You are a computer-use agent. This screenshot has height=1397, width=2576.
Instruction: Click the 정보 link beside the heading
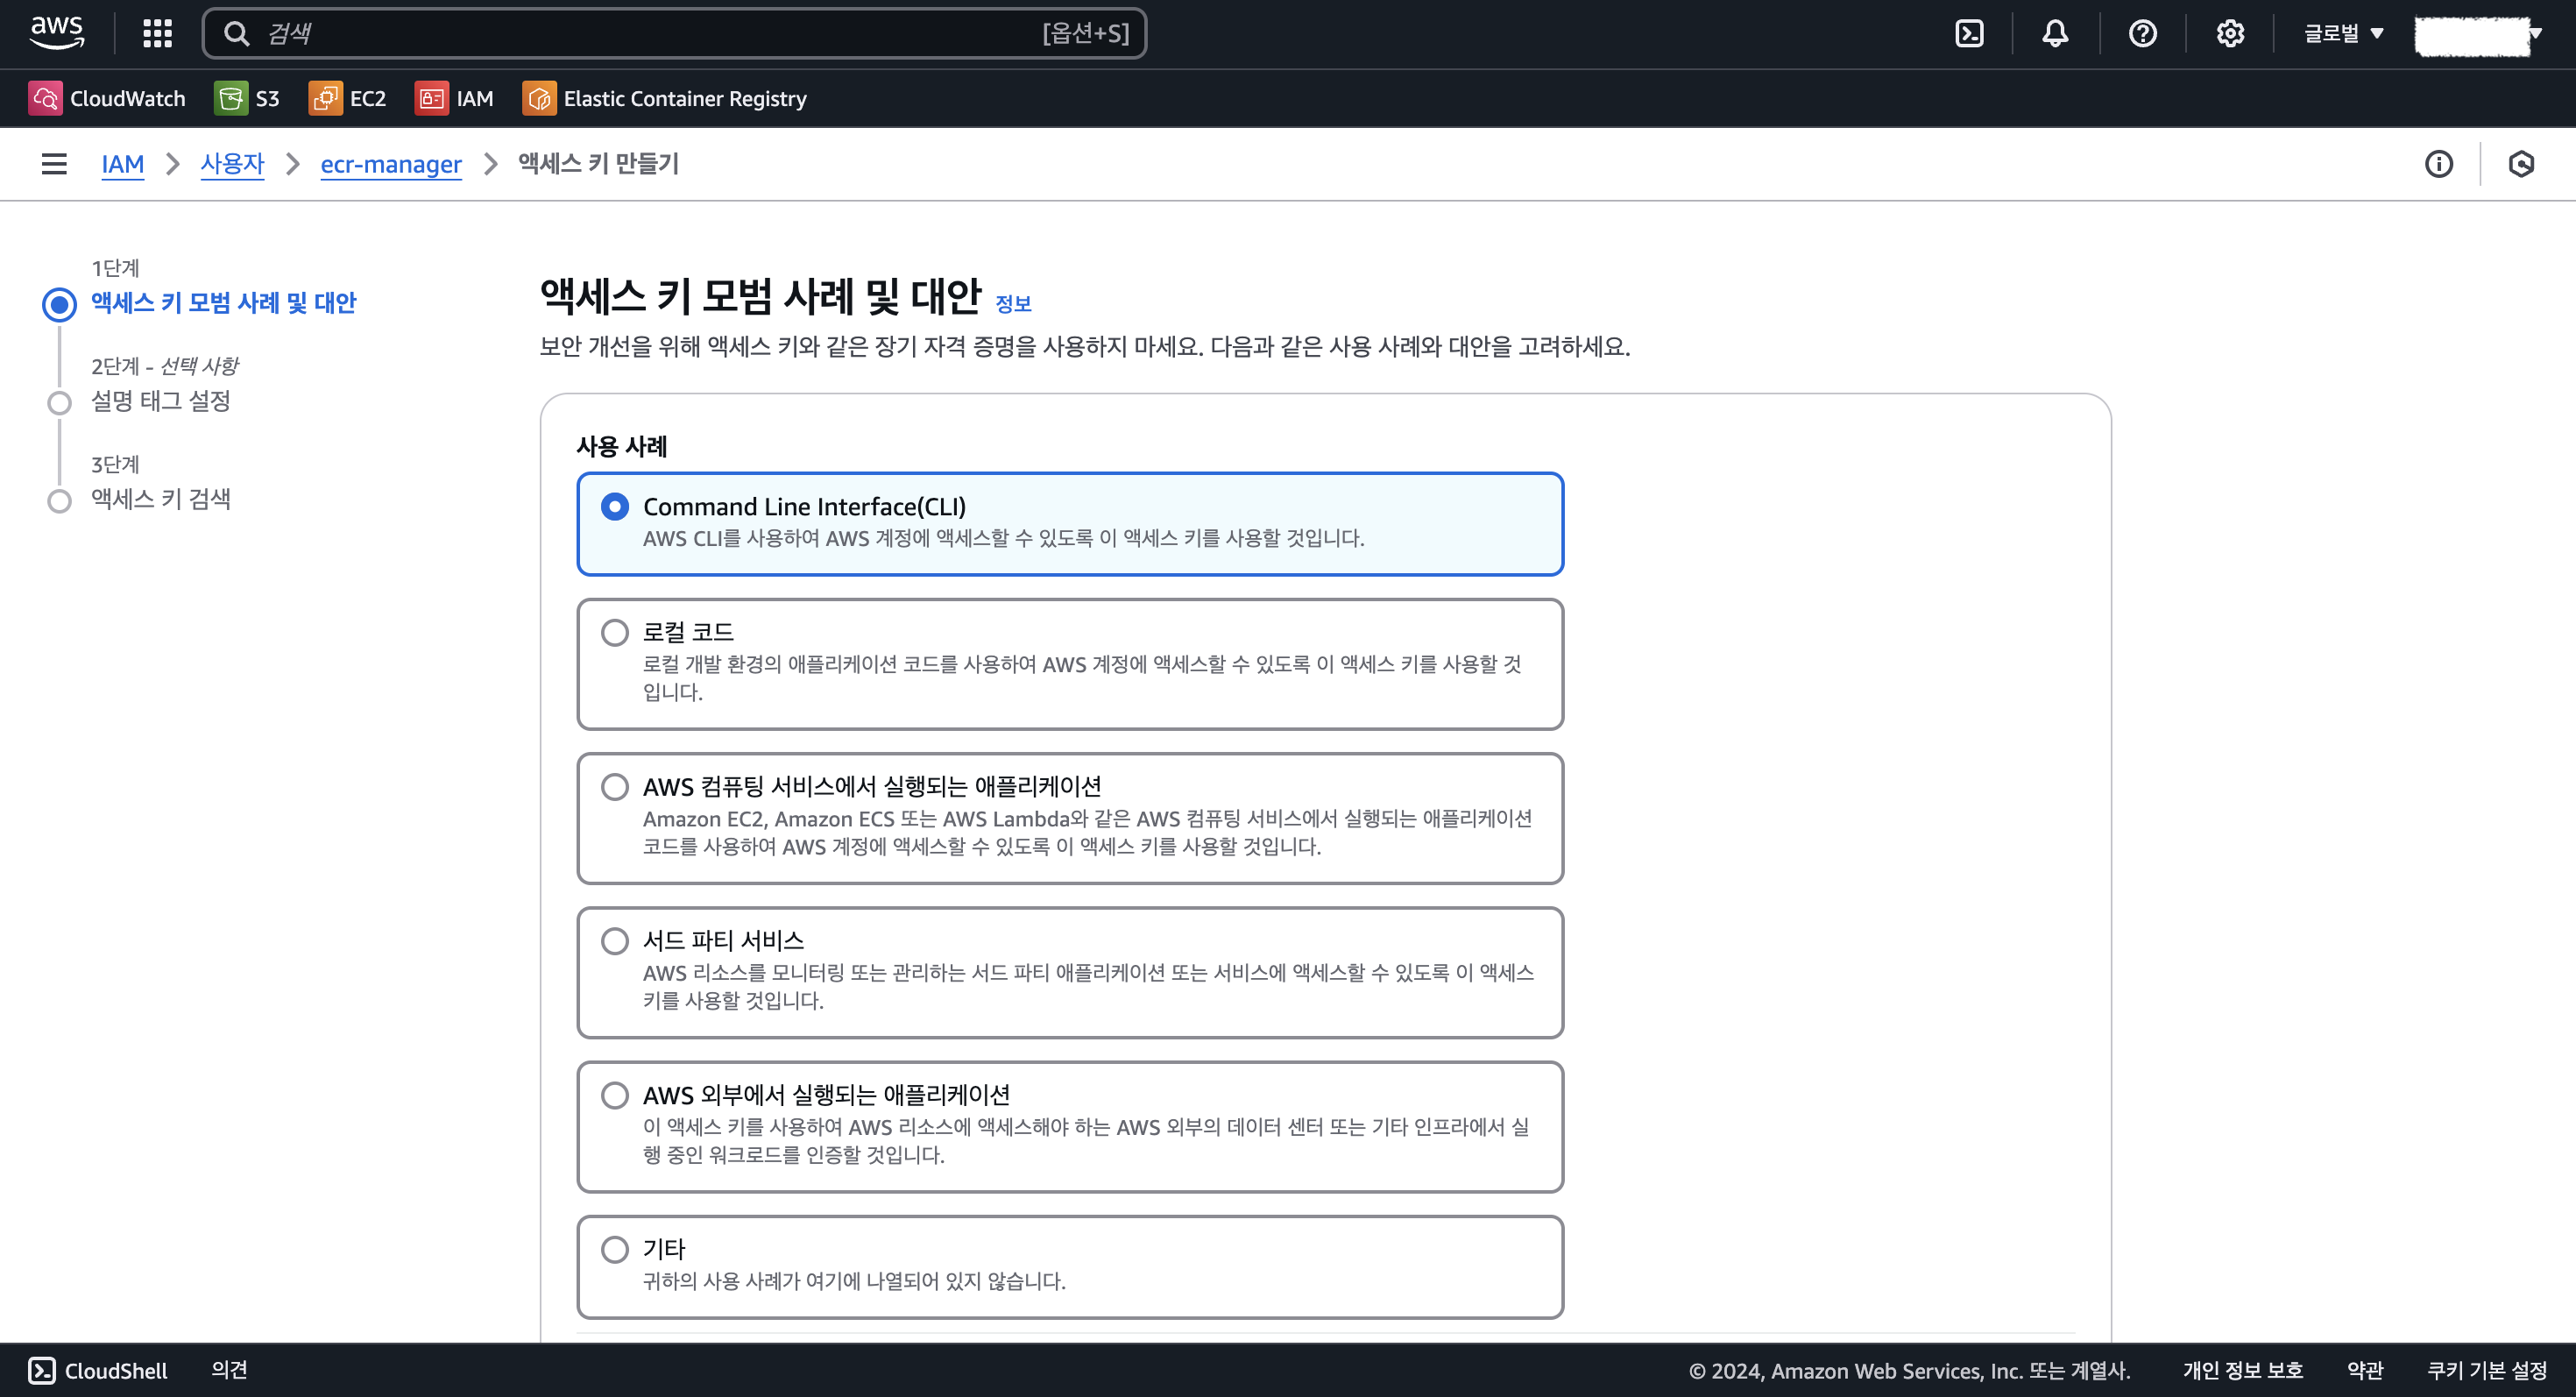(1013, 304)
